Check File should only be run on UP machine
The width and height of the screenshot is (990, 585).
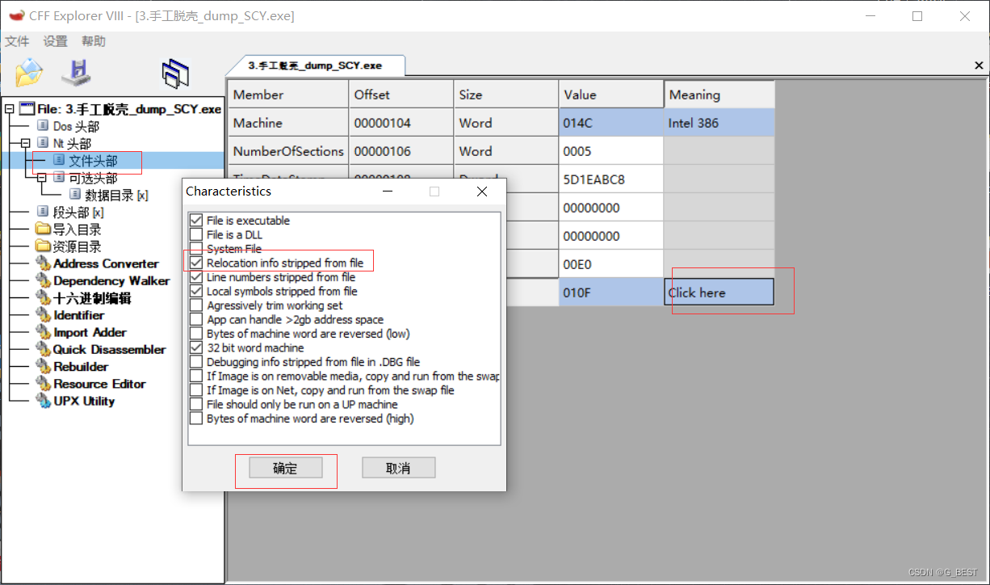point(195,404)
